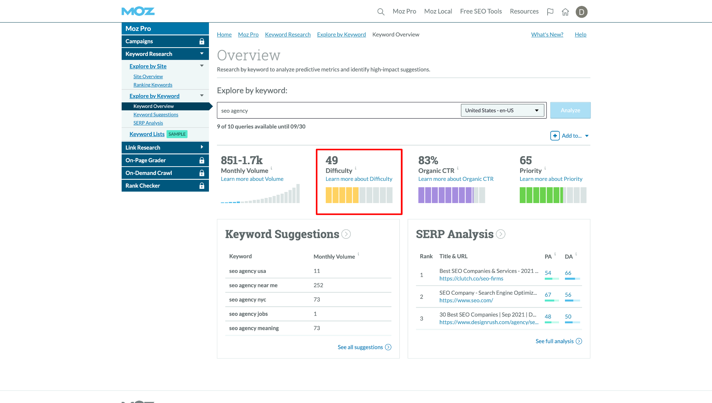Open Keyword Lists link
Image resolution: width=712 pixels, height=403 pixels.
click(147, 134)
